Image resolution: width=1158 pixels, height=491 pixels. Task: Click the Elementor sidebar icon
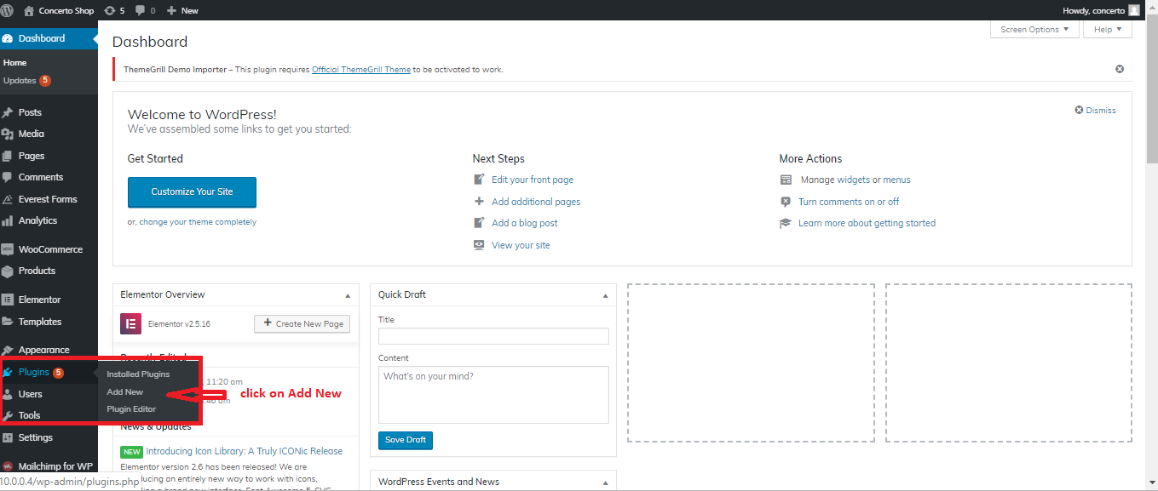(x=8, y=300)
